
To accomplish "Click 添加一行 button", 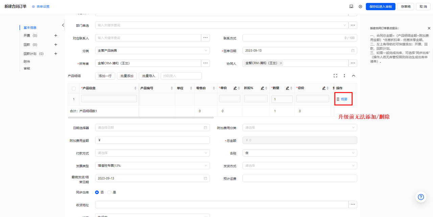I will 105,76.
